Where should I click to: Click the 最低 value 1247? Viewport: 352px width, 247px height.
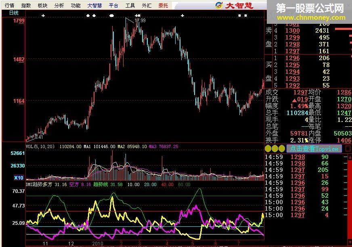click(x=344, y=113)
